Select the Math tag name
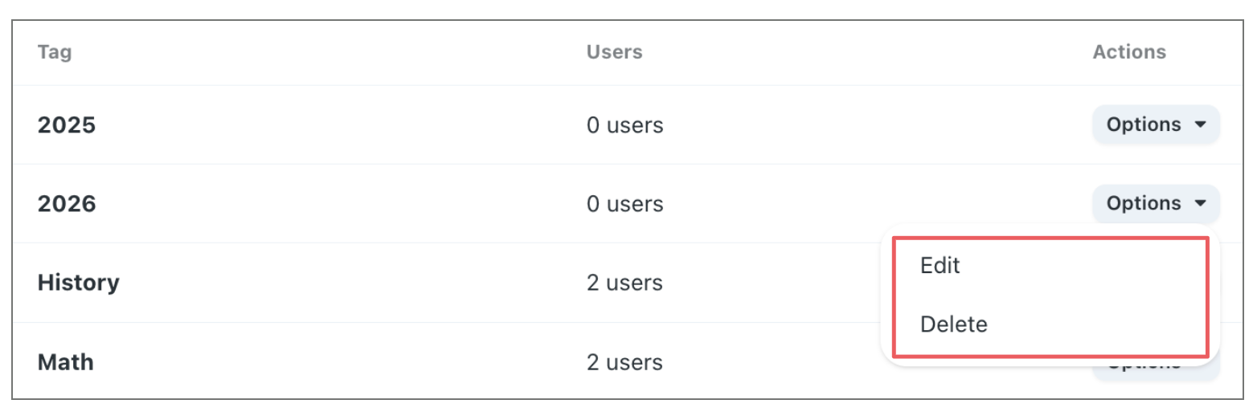 click(x=65, y=362)
